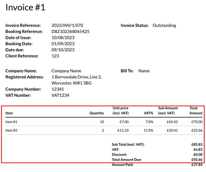The width and height of the screenshot is (206, 172).
Task: Click the Amount Paid value £37.84
Action: 197,164
